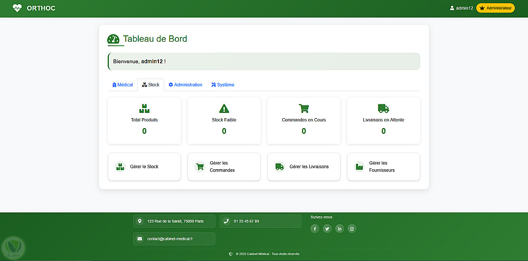528x261 pixels.
Task: Open the Administration tab
Action: click(x=185, y=85)
